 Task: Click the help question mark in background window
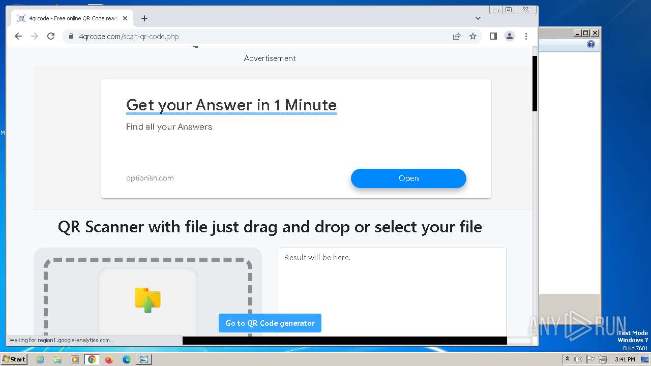click(x=590, y=45)
